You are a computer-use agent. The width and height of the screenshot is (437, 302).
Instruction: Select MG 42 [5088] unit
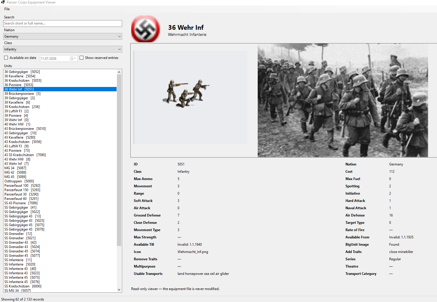pyautogui.click(x=60, y=172)
